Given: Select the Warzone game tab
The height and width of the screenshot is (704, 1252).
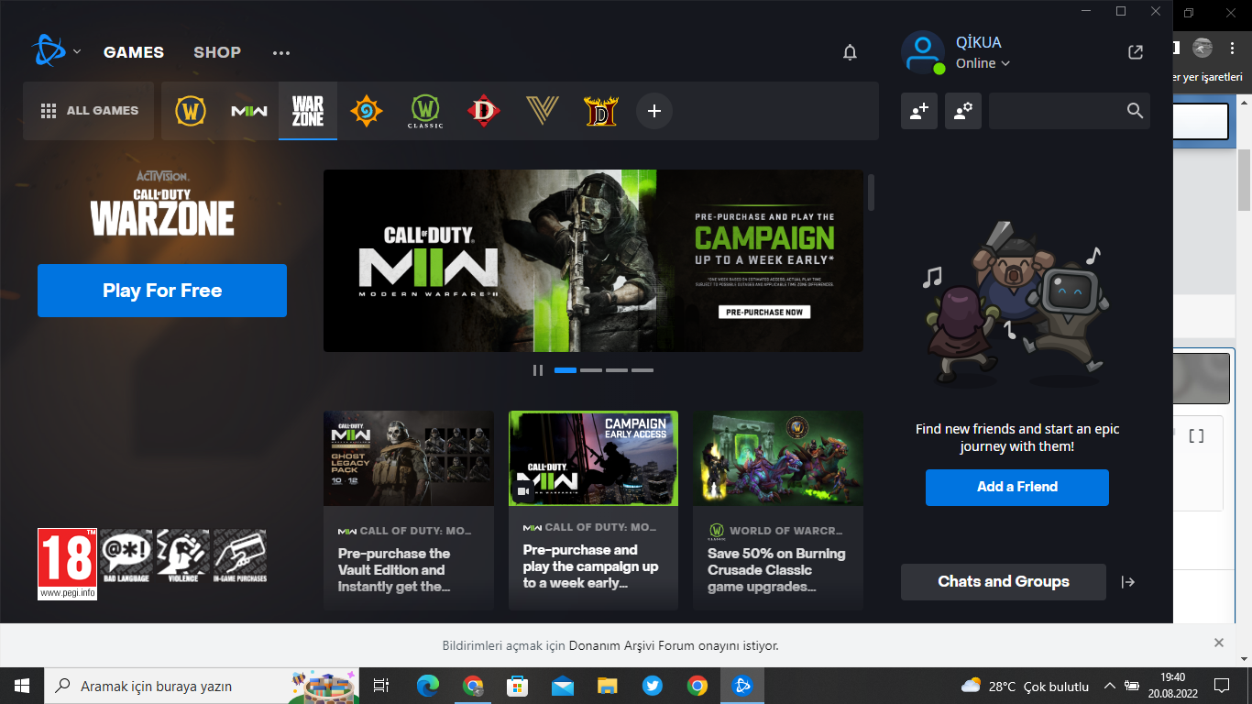Looking at the screenshot, I should 308,111.
